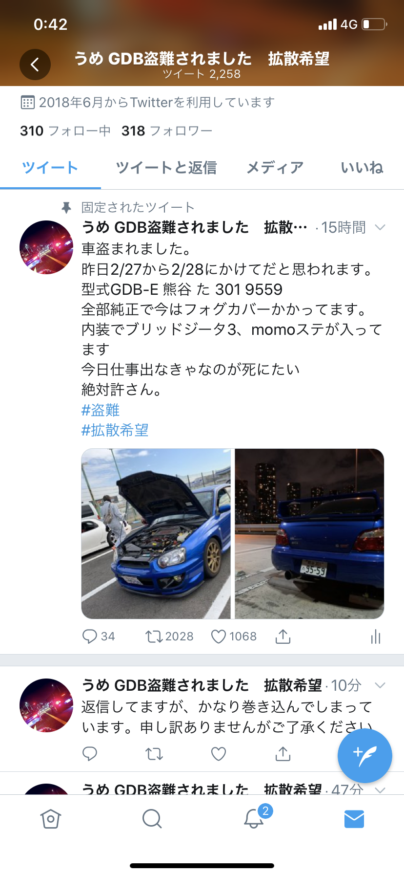View tweet analytics bar chart icon
Screen dimensions: 404x876
[x=375, y=636]
